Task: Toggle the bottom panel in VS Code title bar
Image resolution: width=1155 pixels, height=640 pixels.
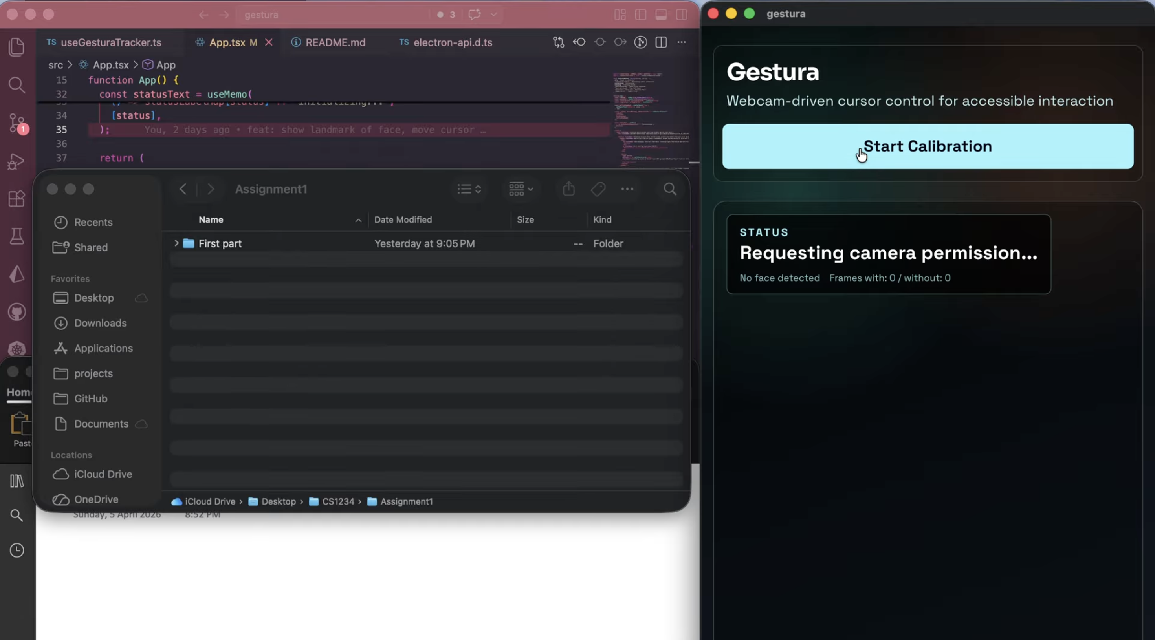Action: 661,15
